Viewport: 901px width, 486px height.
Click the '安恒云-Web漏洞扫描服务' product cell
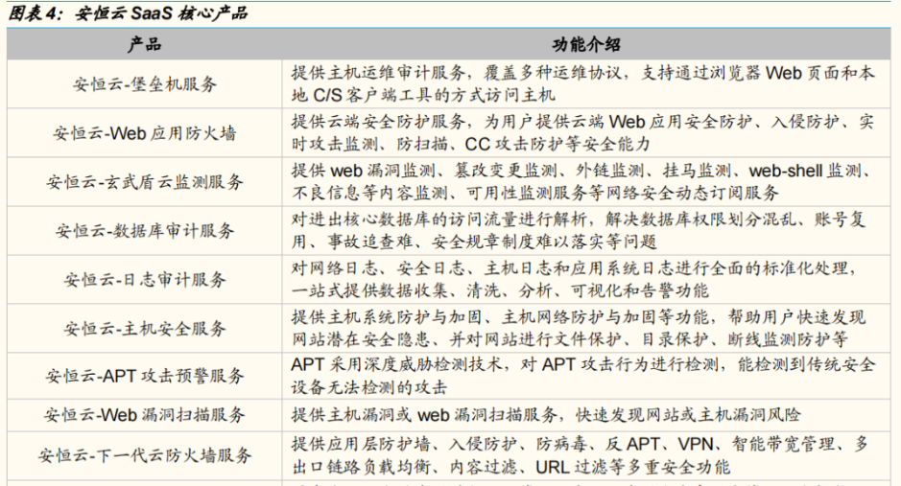[144, 415]
